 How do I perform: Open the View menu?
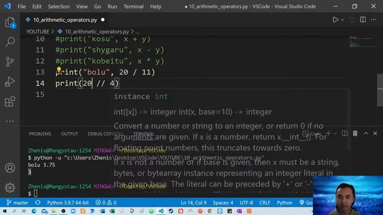(82, 7)
